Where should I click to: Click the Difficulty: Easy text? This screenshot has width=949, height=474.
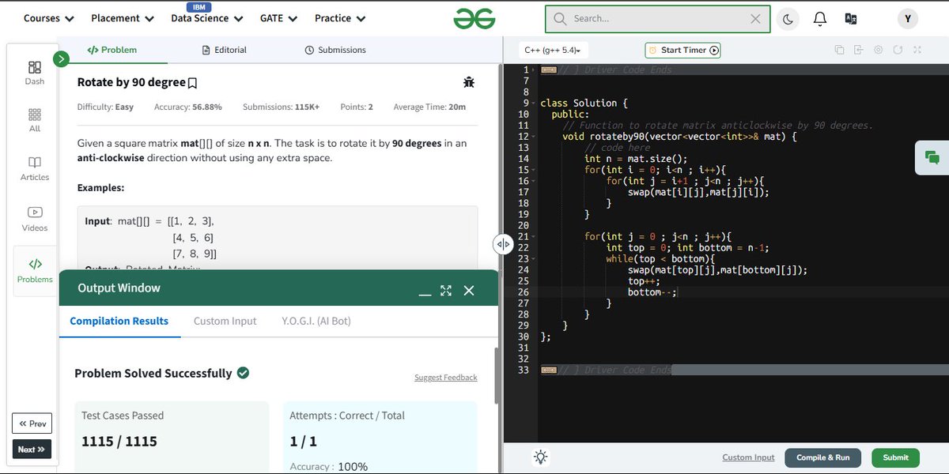click(105, 107)
